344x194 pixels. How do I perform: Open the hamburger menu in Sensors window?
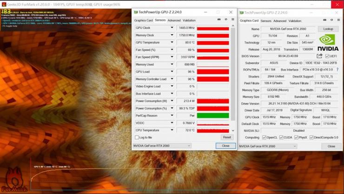tap(233, 19)
